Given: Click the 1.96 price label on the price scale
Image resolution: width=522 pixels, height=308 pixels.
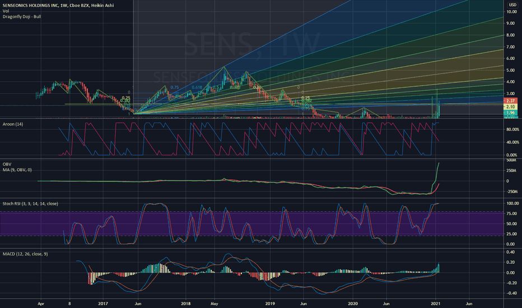Looking at the screenshot, I should tap(511, 113).
